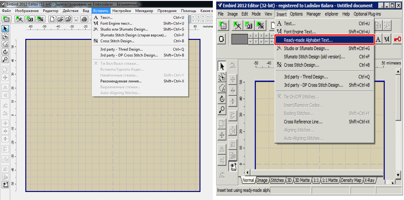Click Manager calendar icon in English toolbar

point(223,25)
